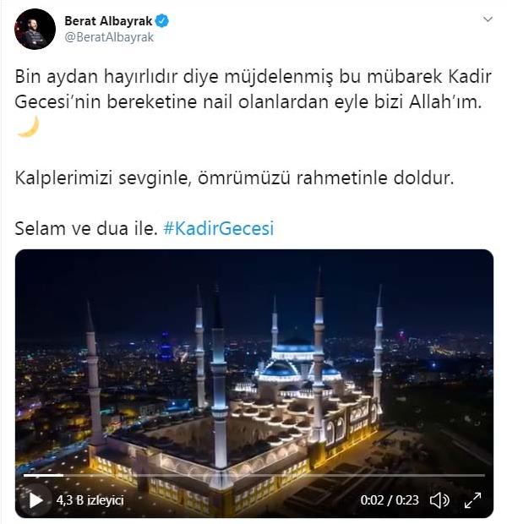
Task: Click the played portion of the video timeline
Action: [43, 475]
